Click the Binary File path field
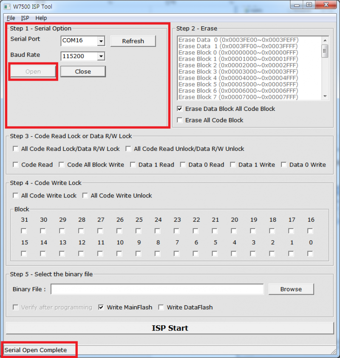340x358 pixels. [157, 289]
